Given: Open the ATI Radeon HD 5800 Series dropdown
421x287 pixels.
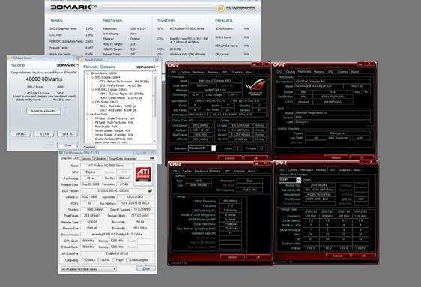Looking at the screenshot, I should (x=89, y=269).
